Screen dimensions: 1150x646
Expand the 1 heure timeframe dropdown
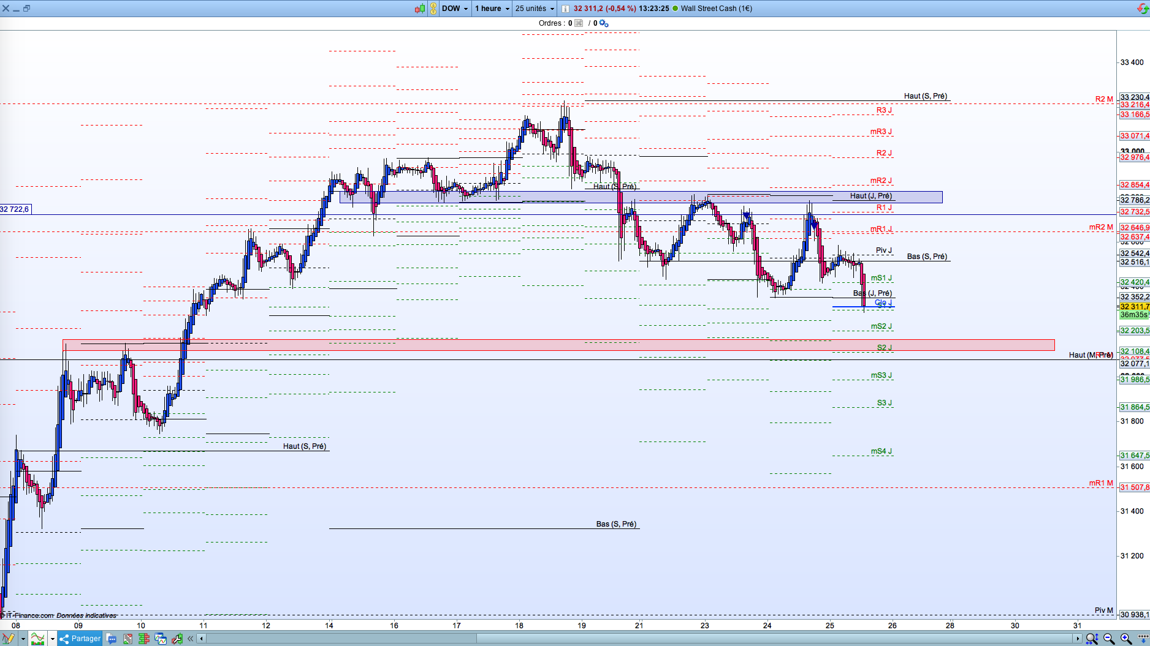tap(492, 9)
